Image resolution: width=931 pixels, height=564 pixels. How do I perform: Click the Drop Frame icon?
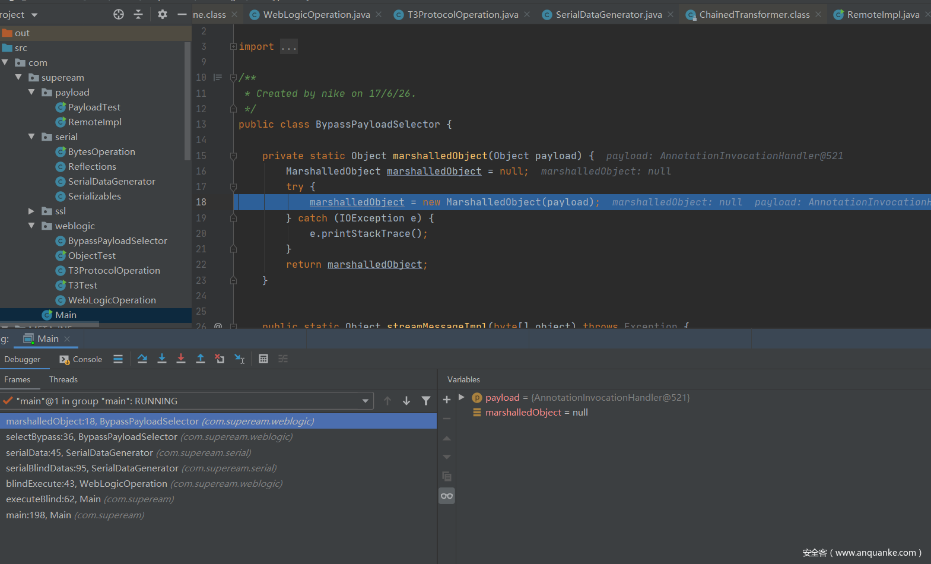[x=220, y=359]
